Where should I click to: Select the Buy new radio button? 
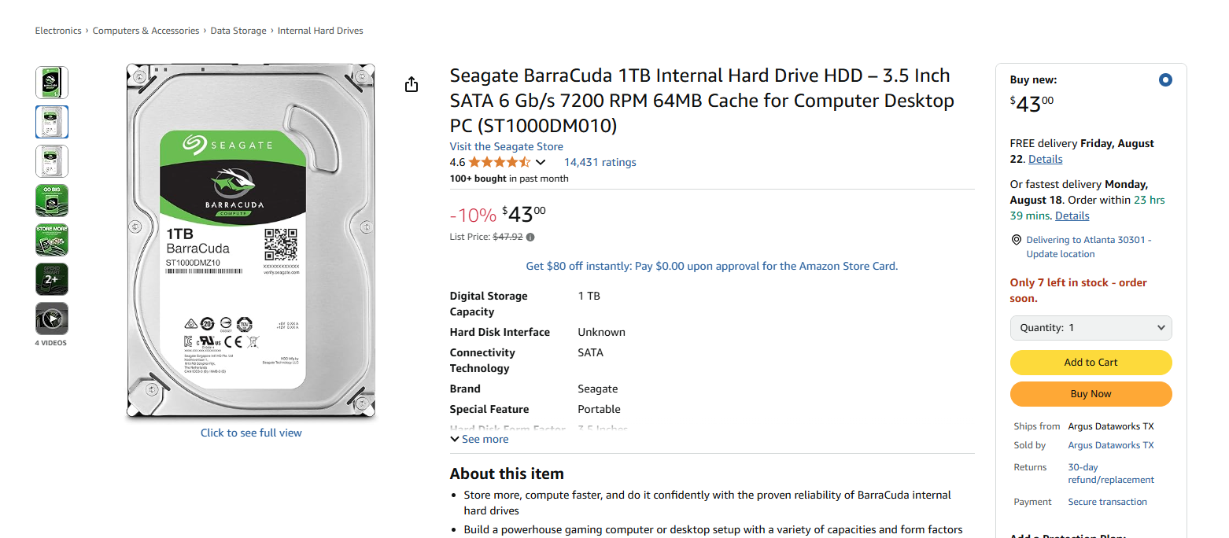(x=1165, y=79)
